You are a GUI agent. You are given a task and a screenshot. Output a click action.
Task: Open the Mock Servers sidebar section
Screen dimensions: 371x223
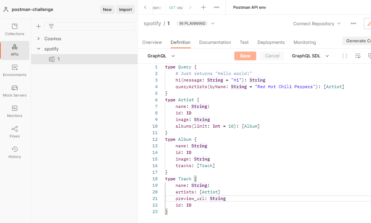(x=15, y=91)
